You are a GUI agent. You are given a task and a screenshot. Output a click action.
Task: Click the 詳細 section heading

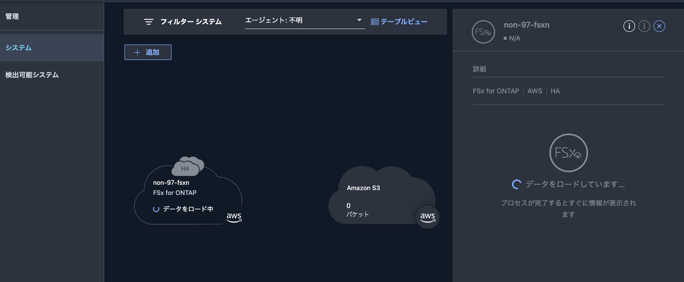point(480,69)
